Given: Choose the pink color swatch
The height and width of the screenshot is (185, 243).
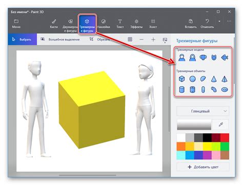Looking at the screenshot, I should coord(216,155).
